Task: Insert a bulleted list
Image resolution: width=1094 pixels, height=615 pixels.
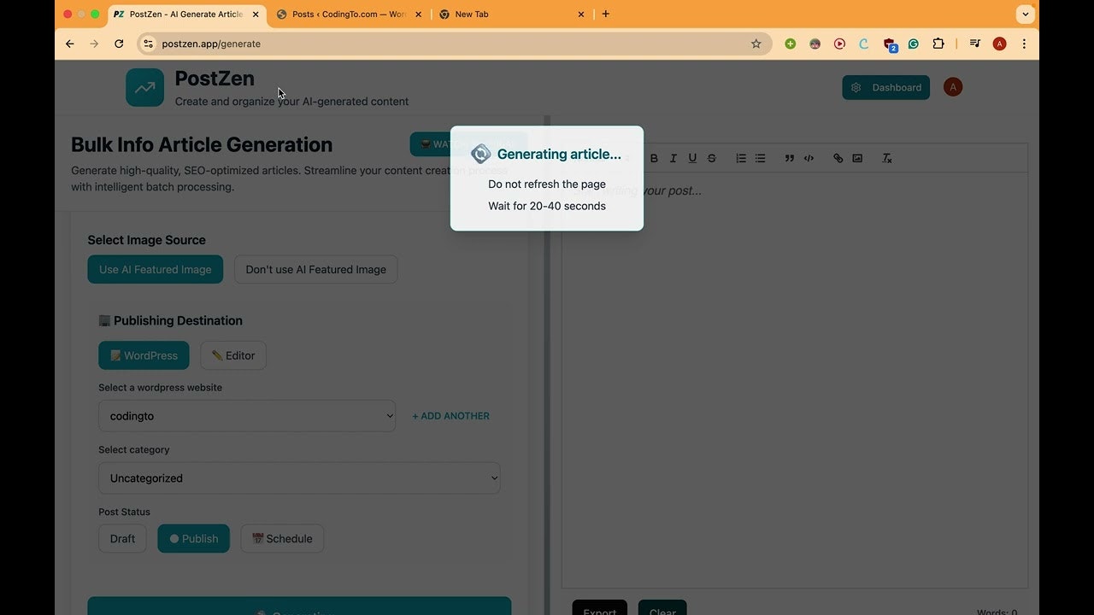Action: tap(760, 158)
